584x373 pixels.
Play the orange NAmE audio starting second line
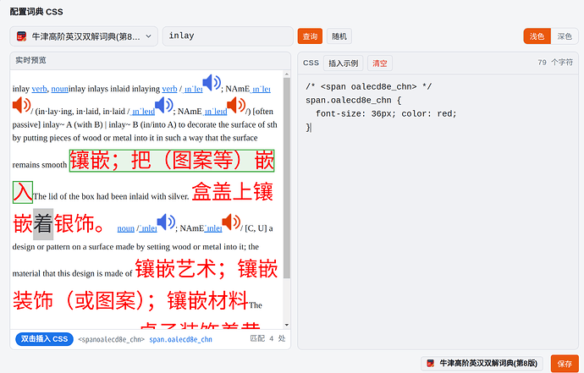(21, 105)
